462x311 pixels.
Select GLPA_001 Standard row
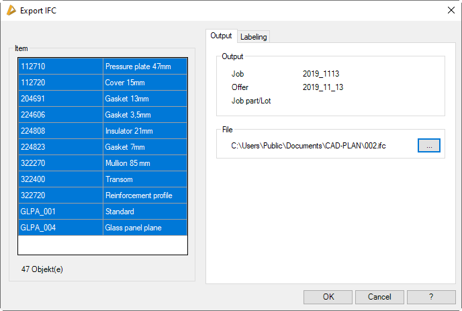point(102,212)
